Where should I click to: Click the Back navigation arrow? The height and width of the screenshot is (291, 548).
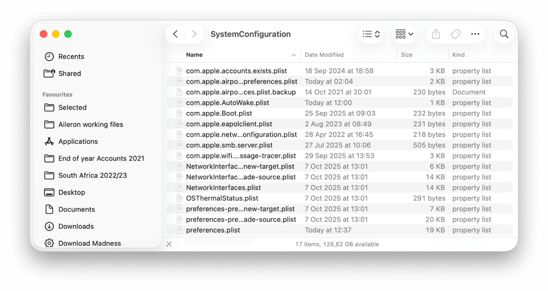tap(176, 34)
